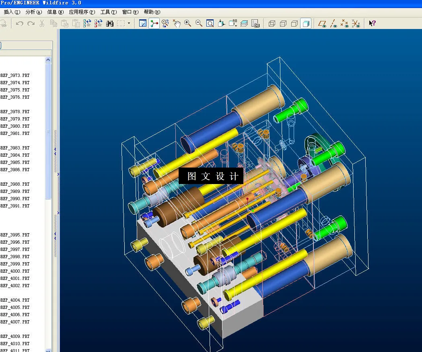422x352 pixels.
Task: Click the Redo arrow icon
Action: pyautogui.click(x=31, y=23)
